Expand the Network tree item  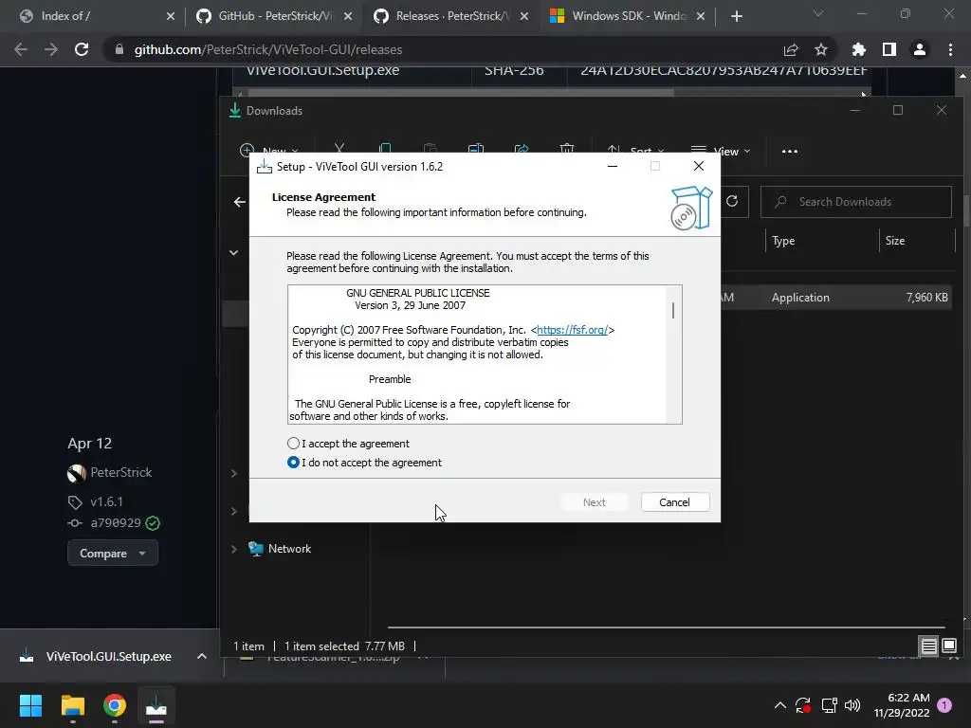234,549
